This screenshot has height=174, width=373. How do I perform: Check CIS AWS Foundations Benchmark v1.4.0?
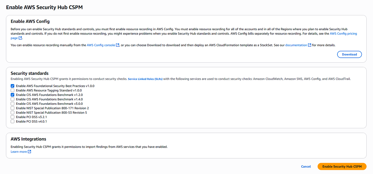[13, 99]
